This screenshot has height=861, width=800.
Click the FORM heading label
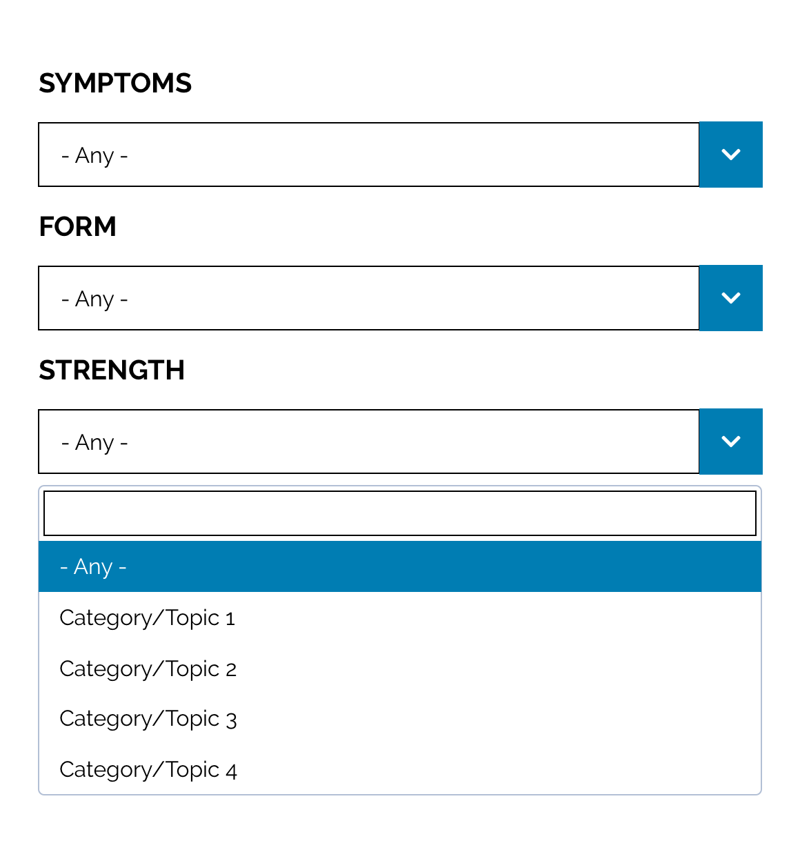pyautogui.click(x=77, y=227)
